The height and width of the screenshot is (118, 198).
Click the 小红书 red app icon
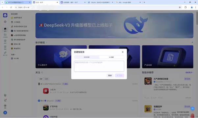(x=46, y=91)
